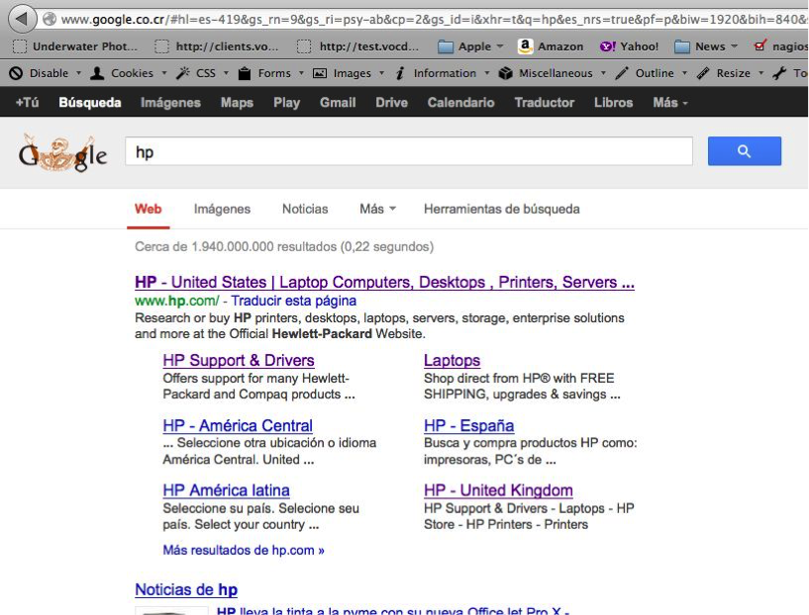Expand the Miscellaneous dropdown arrow
The image size is (809, 615).
click(x=603, y=73)
